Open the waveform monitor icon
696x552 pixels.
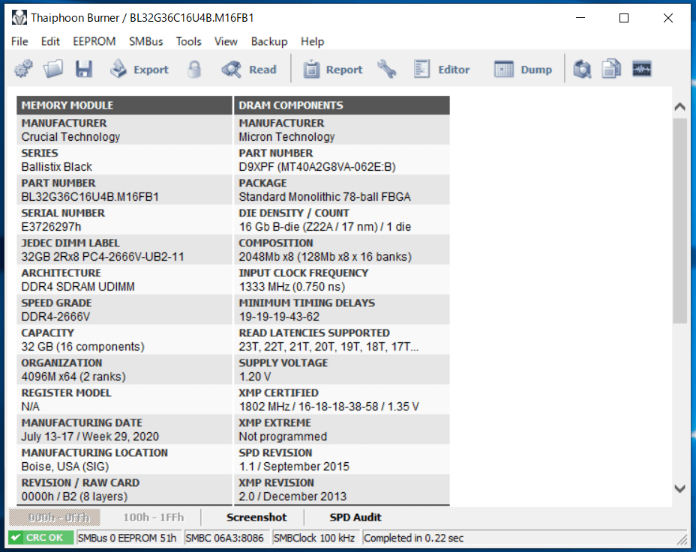(642, 70)
